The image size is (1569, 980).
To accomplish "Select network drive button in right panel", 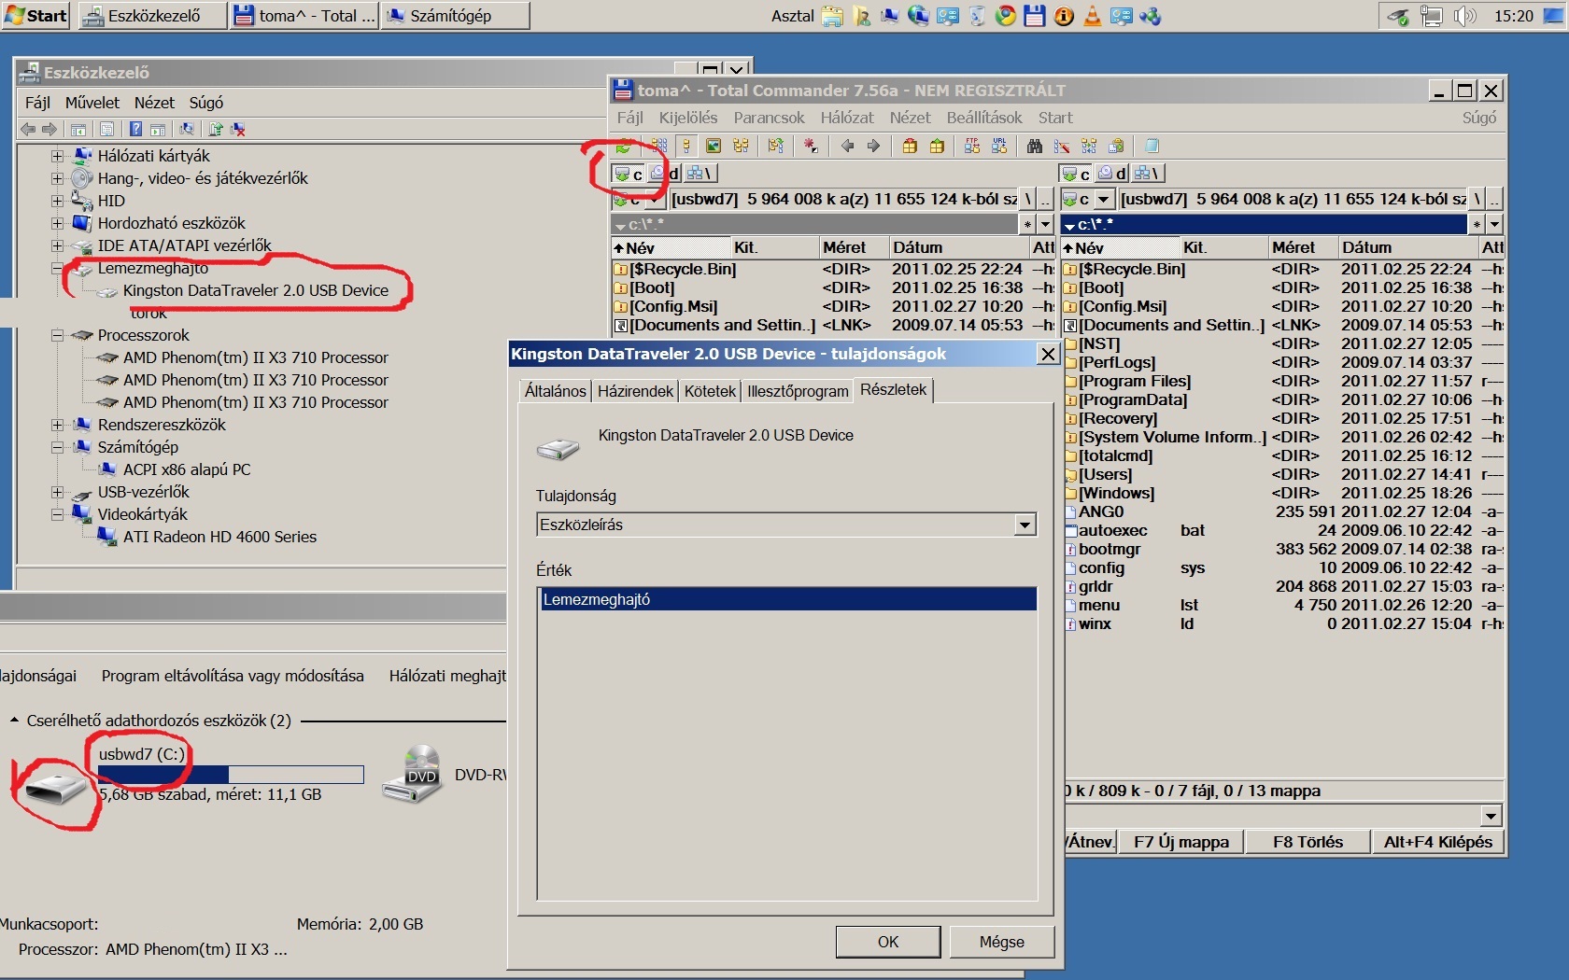I will [1148, 174].
